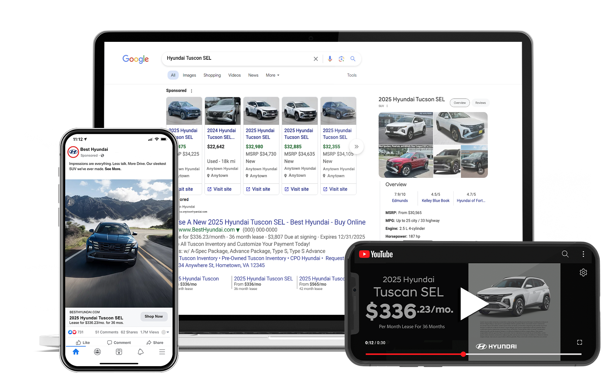Open Google Lens image search icon

(341, 59)
